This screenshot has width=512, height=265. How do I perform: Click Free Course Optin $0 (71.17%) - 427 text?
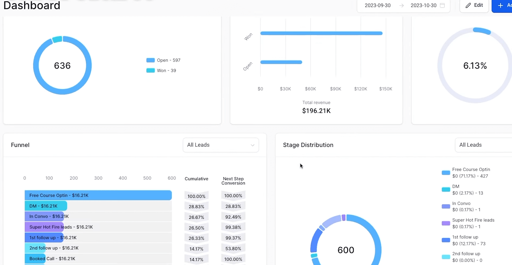pyautogui.click(x=470, y=176)
